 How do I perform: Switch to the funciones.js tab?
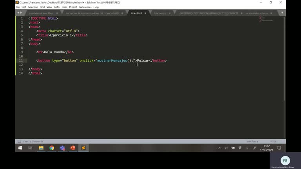(x=160, y=13)
